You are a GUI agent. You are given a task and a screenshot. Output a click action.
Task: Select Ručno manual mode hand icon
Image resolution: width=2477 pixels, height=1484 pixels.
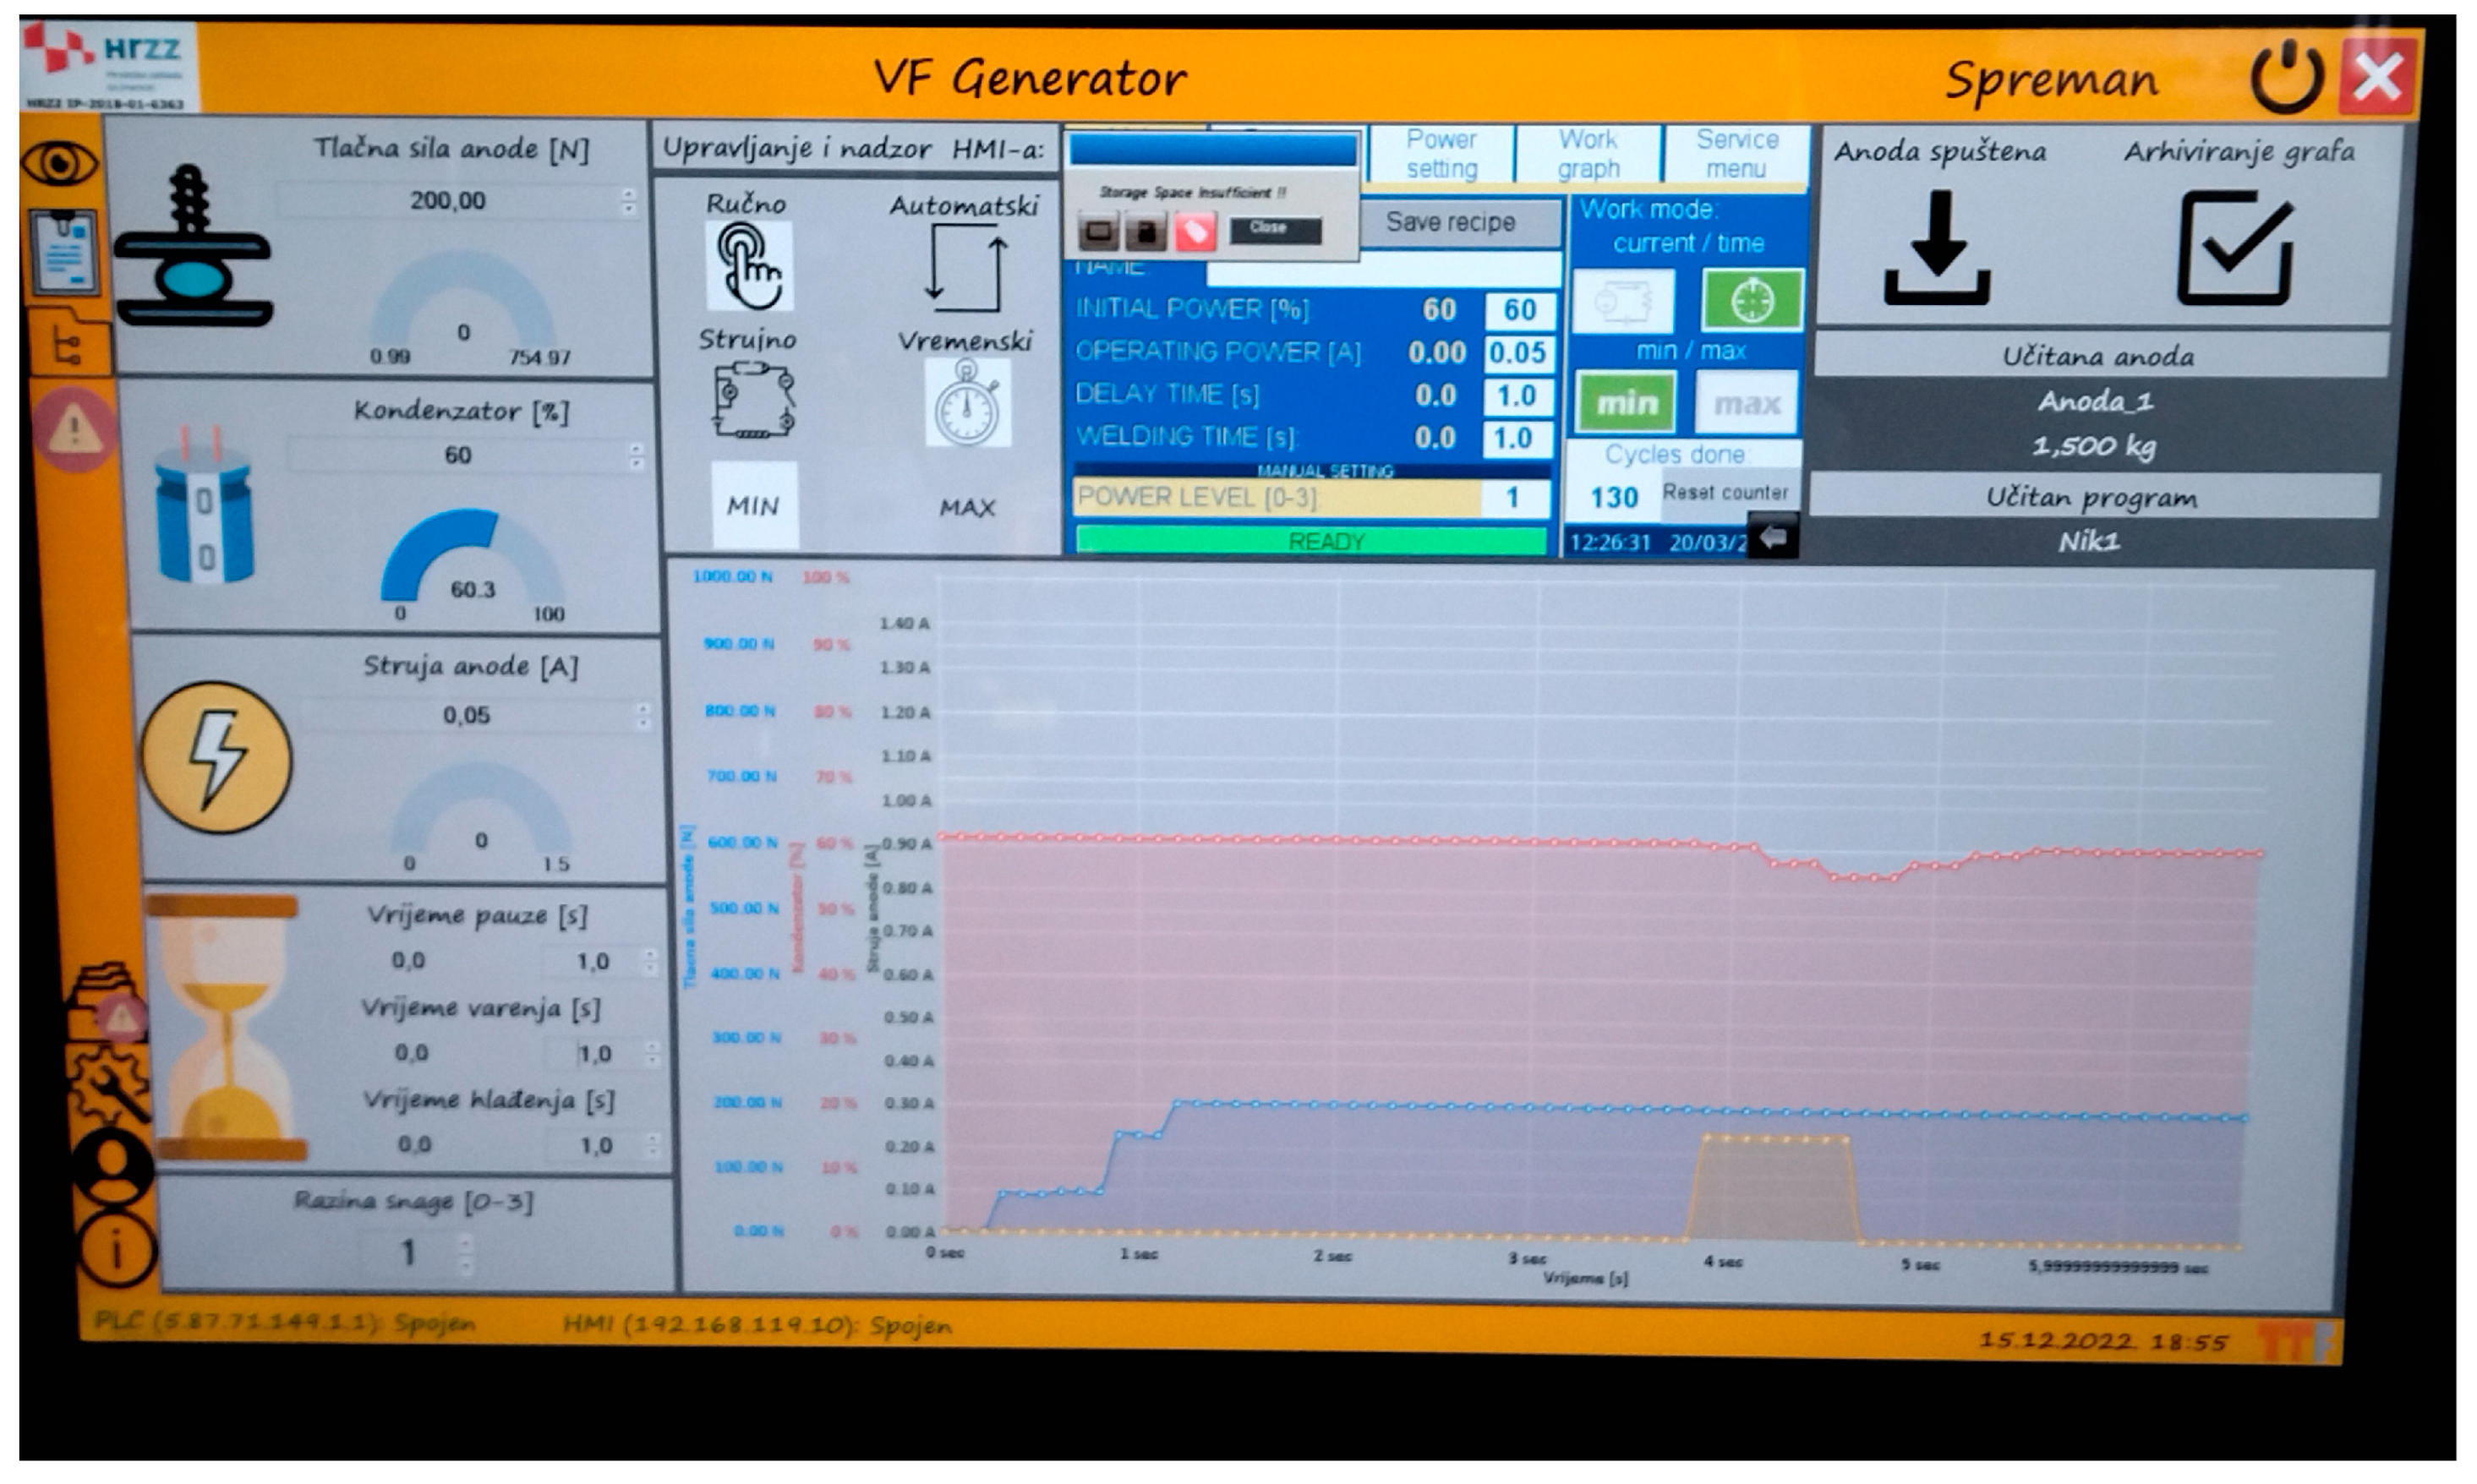749,267
